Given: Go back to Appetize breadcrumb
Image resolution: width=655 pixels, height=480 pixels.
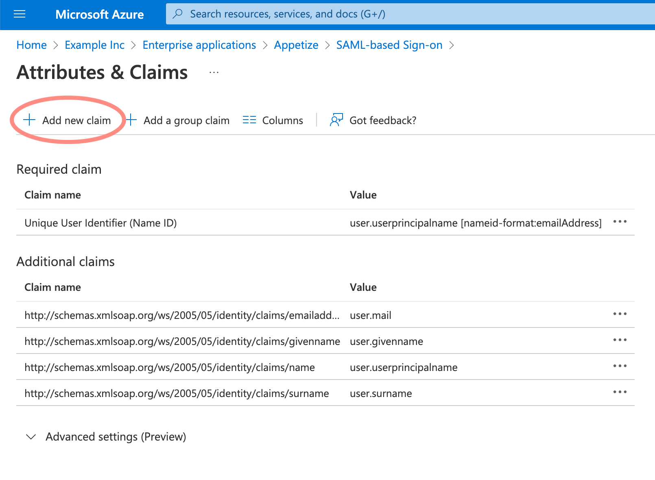Looking at the screenshot, I should click(296, 45).
